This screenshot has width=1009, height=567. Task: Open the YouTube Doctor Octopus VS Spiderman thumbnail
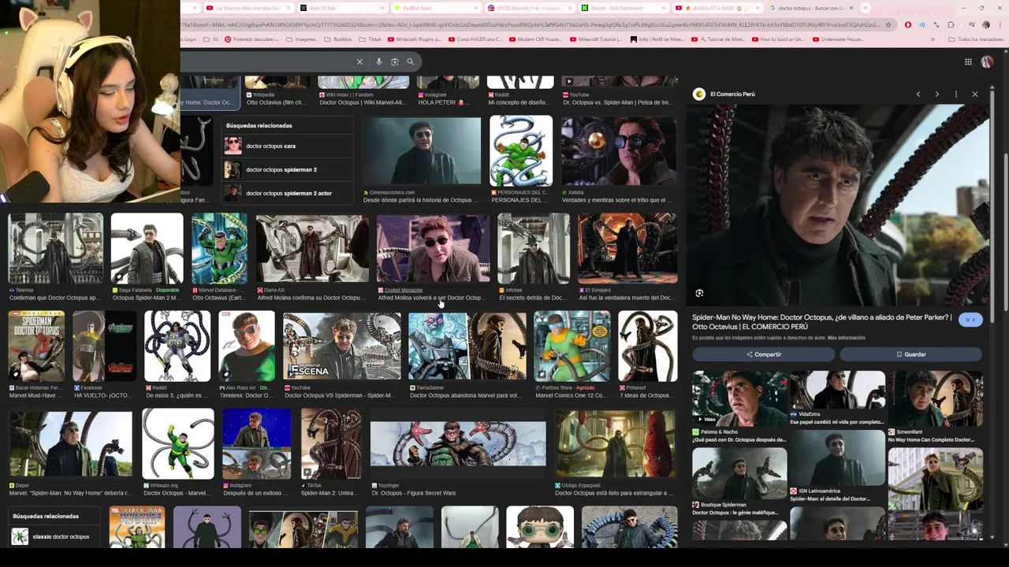[x=341, y=346]
